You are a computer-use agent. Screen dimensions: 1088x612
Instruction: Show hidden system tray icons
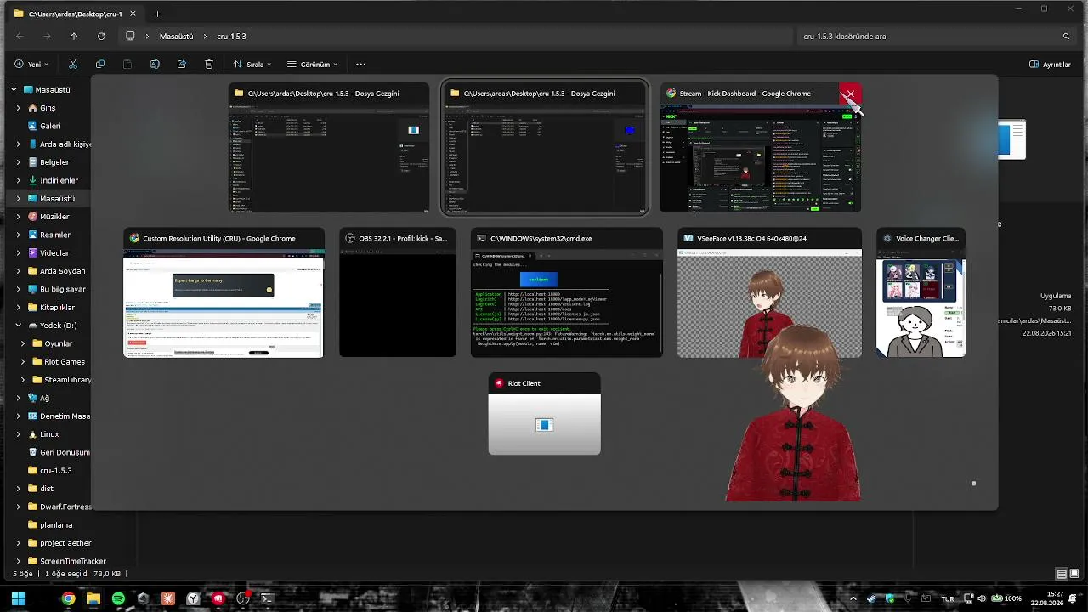pos(853,598)
